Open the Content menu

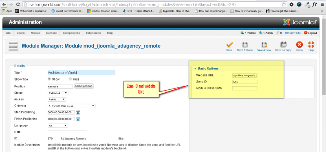click(51, 33)
